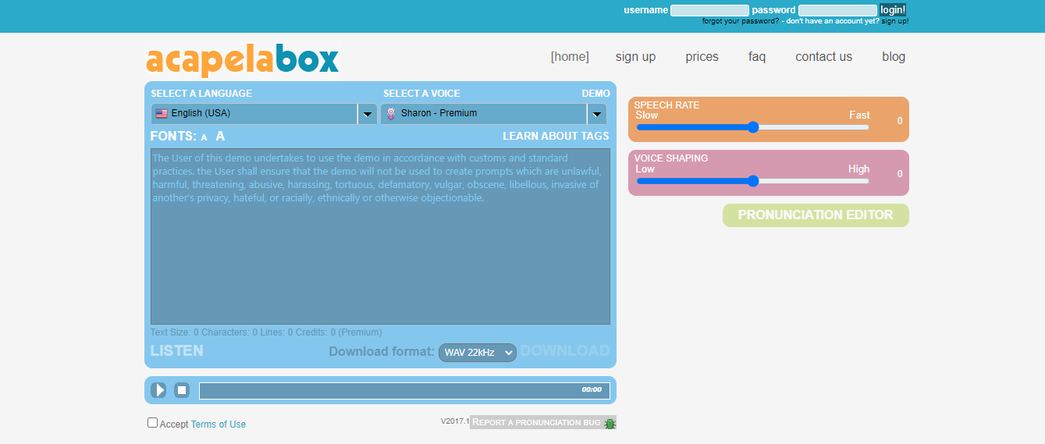Click the forgot your password? link
The image size is (1045, 444).
pyautogui.click(x=740, y=21)
